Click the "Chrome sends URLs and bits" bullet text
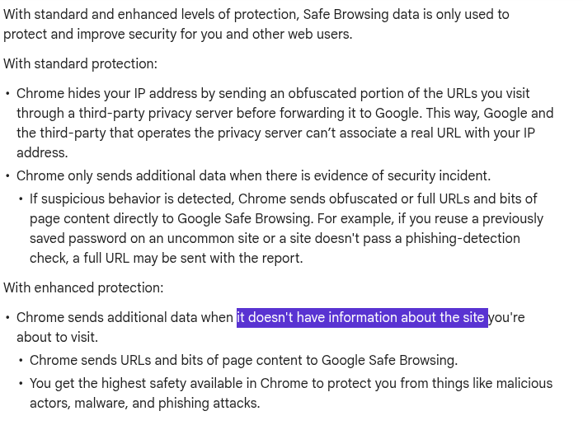583x425 pixels. (114, 361)
